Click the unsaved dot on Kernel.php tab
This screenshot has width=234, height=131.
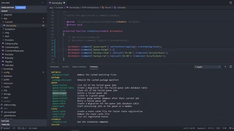(64, 3)
